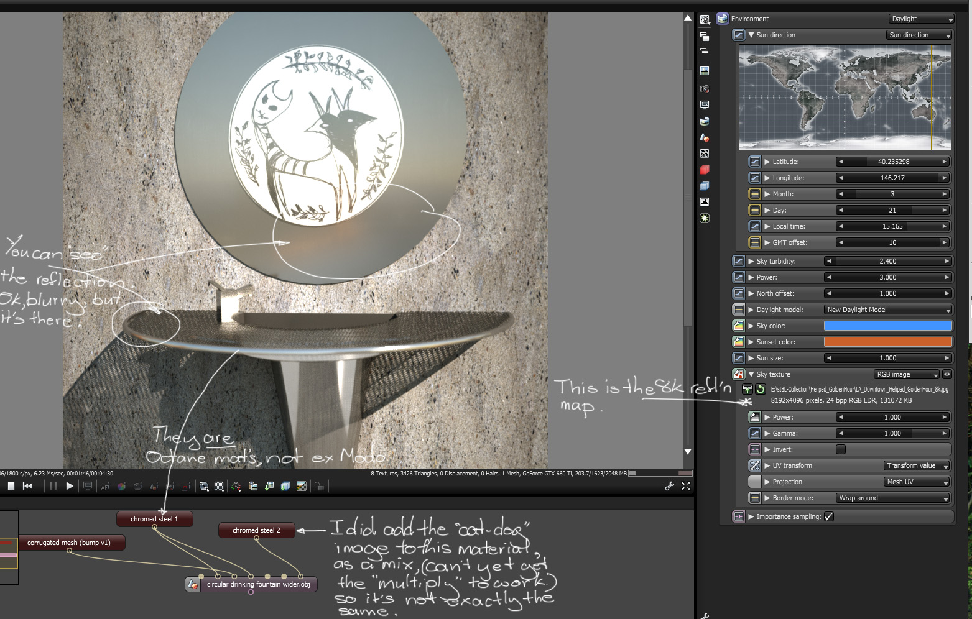Click the stacked windows icon in the sidebar
Image resolution: width=972 pixels, height=619 pixels.
705,37
